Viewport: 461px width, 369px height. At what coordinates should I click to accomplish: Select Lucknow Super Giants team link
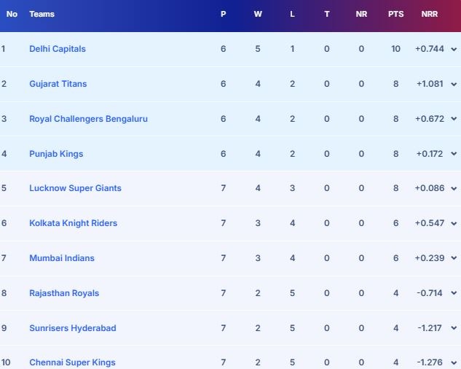point(75,188)
